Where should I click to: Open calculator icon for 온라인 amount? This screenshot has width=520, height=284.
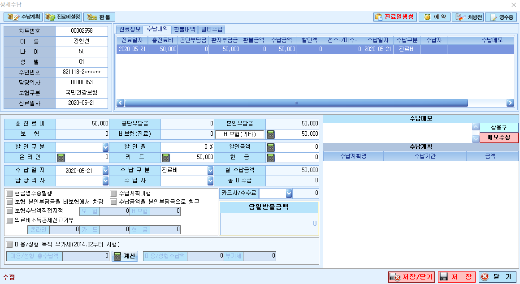pyautogui.click(x=61, y=158)
